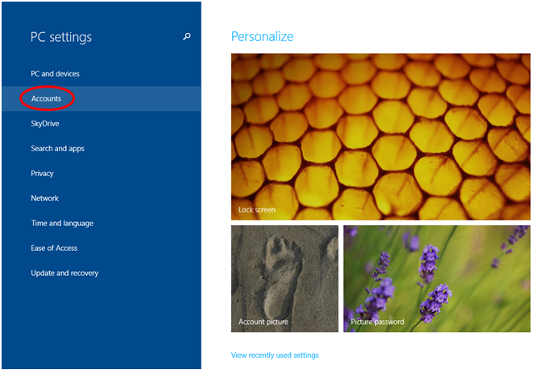The image size is (552, 370).
Task: Click the search magnifier icon
Action: click(187, 36)
